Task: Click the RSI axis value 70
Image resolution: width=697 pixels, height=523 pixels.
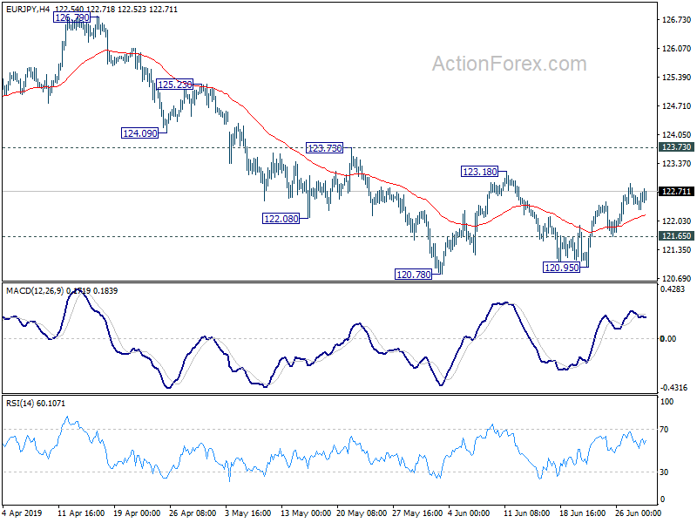Action: [x=664, y=430]
